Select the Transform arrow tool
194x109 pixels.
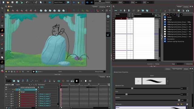[x=2, y=8]
